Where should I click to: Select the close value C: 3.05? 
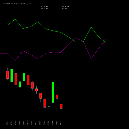coord(45,7)
